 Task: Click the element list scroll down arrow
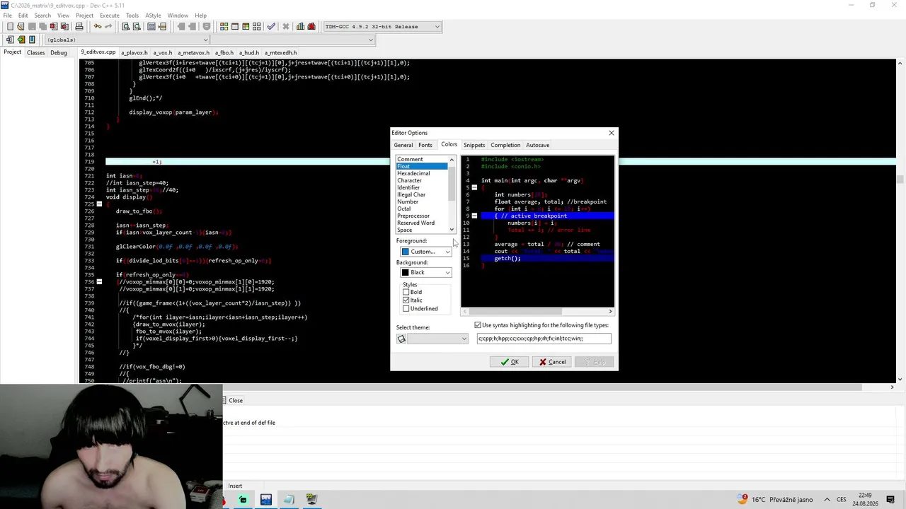[x=452, y=230]
